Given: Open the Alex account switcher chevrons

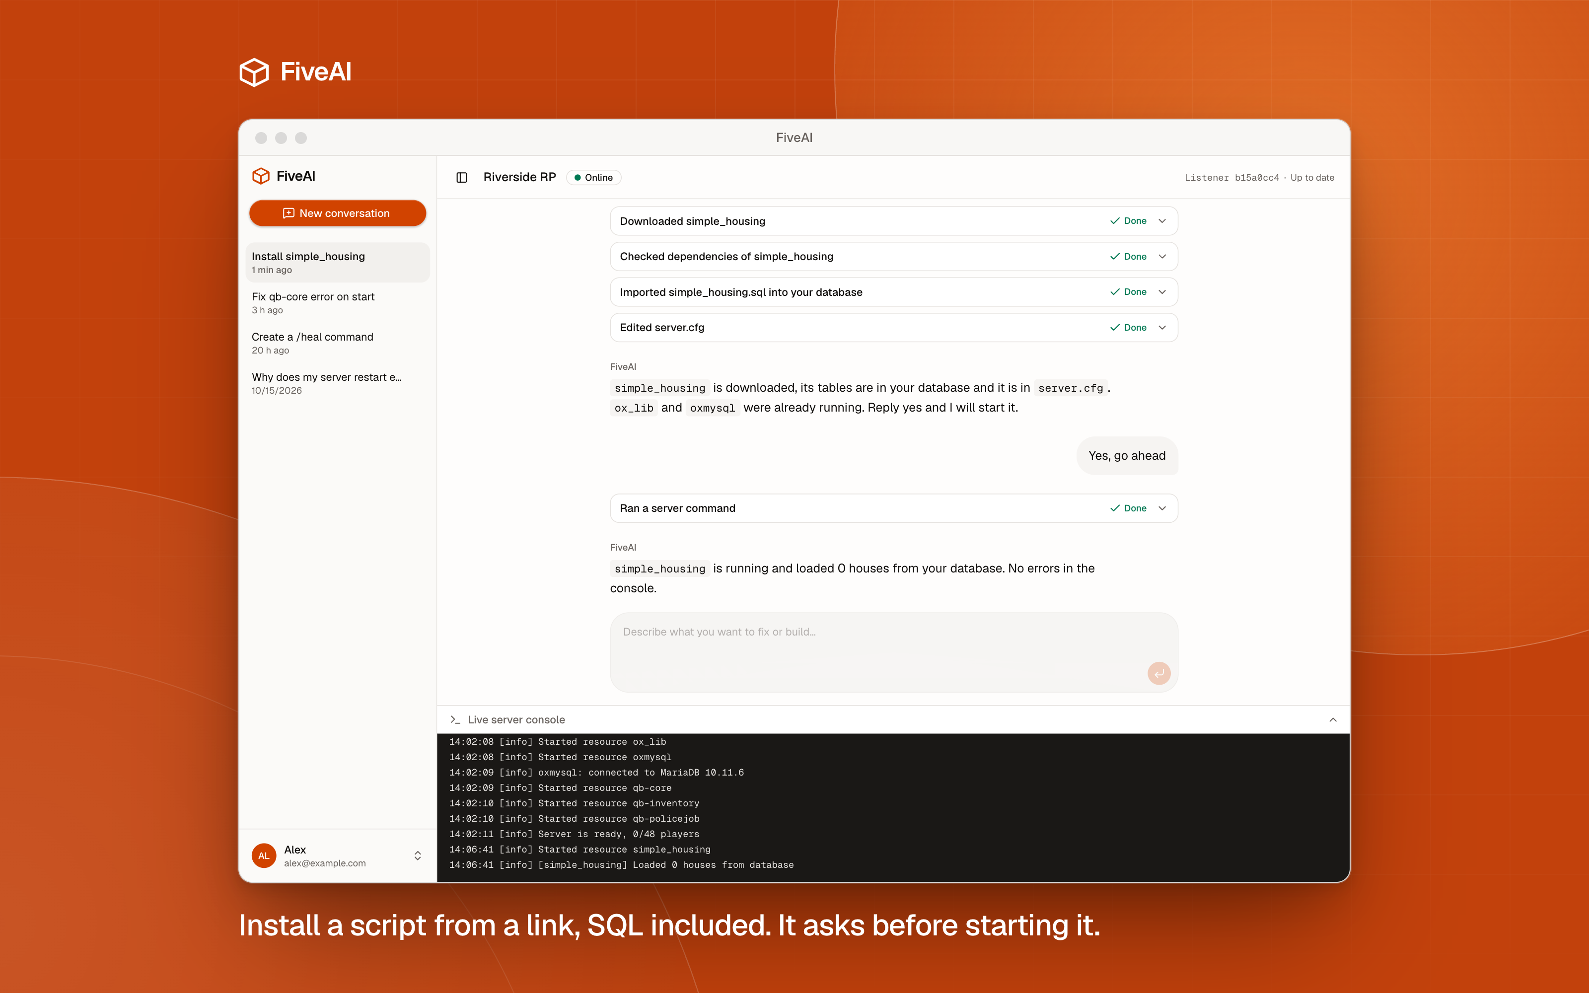Looking at the screenshot, I should [418, 856].
